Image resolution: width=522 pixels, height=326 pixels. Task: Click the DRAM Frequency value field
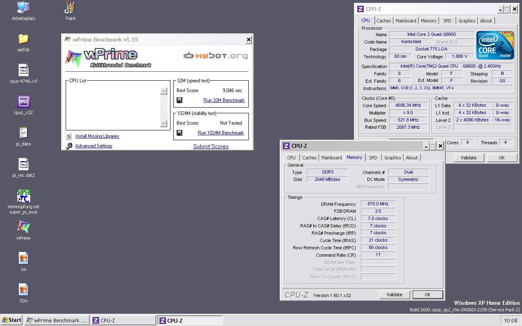coord(378,204)
